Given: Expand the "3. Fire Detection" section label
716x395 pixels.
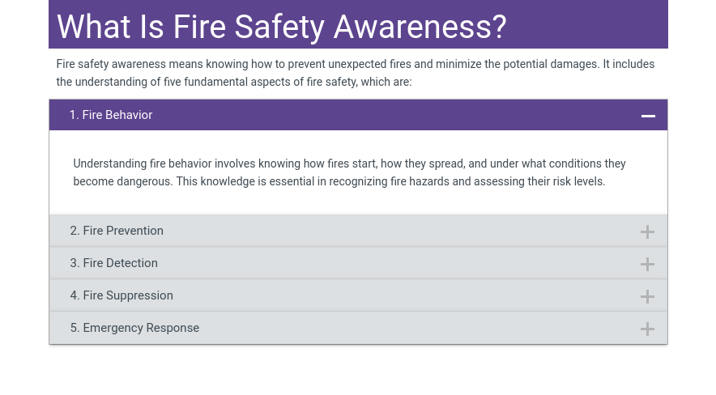Looking at the screenshot, I should (113, 263).
